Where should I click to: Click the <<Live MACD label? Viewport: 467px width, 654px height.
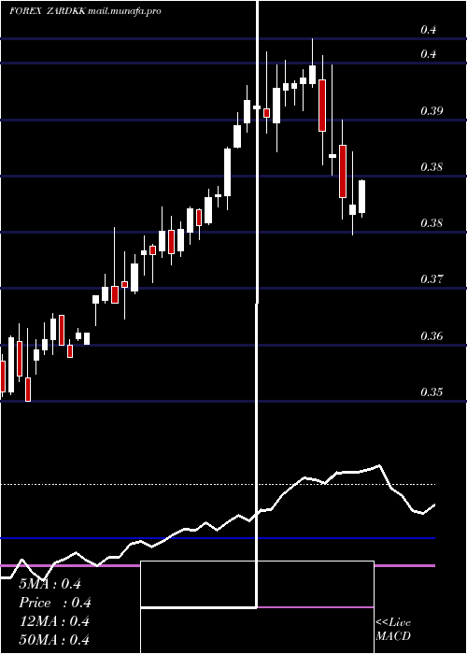coord(393,630)
